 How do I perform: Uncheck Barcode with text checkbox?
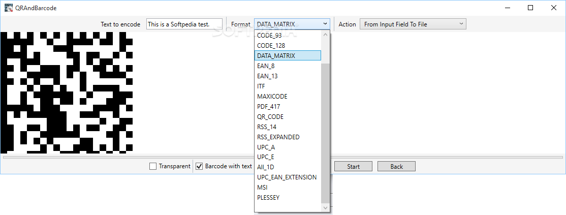199,166
